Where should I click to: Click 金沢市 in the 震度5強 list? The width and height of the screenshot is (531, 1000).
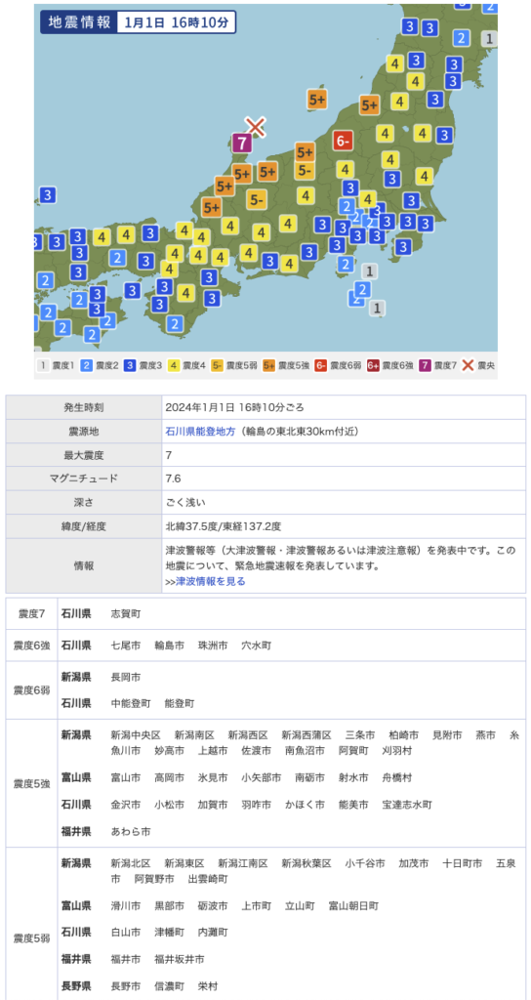pyautogui.click(x=126, y=805)
